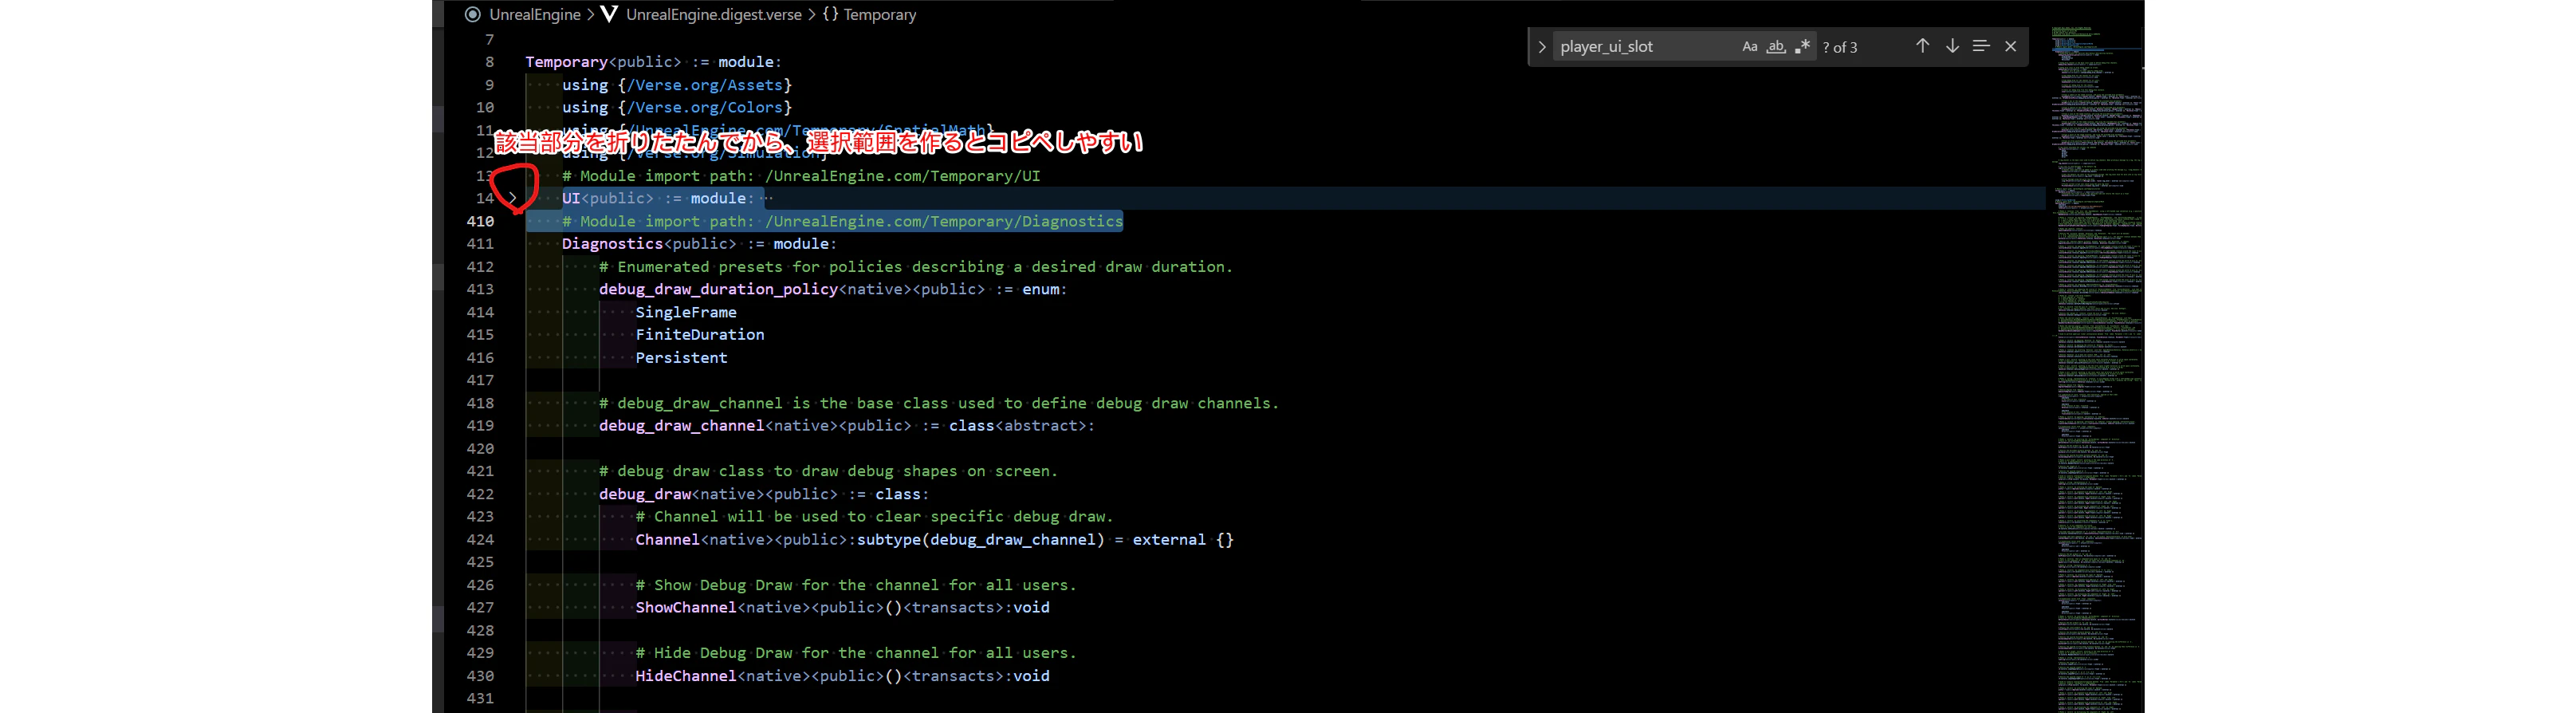Click the SingleFrame enum value

pyautogui.click(x=686, y=312)
